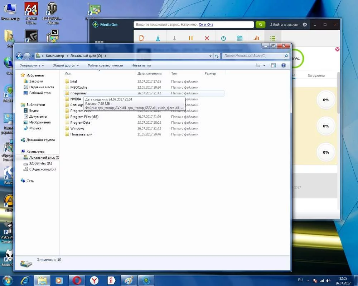Click the green MediaGet search button

point(260,25)
